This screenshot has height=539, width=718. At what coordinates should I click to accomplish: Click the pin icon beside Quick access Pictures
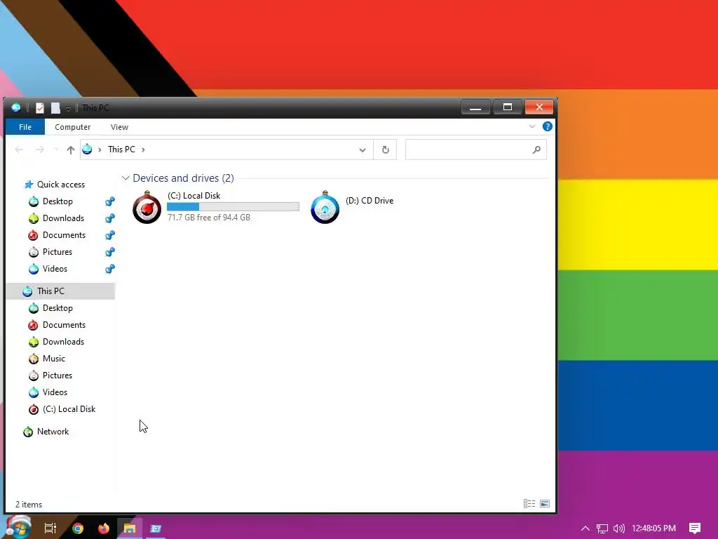110,252
